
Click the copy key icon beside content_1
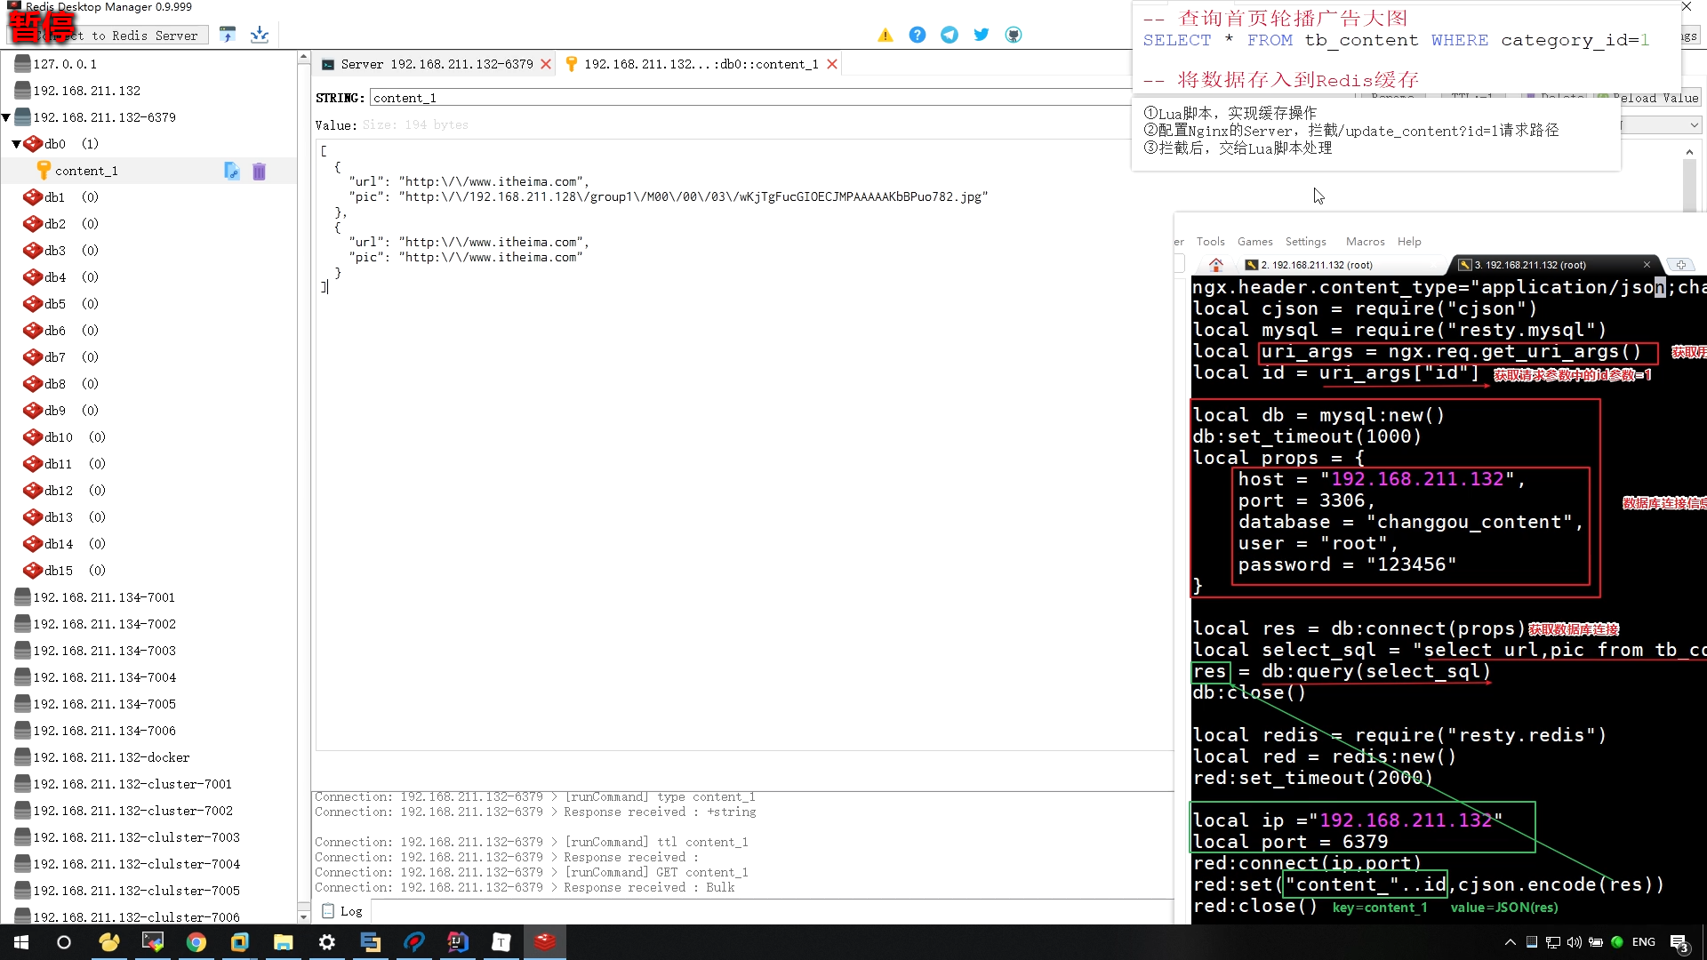(x=231, y=171)
